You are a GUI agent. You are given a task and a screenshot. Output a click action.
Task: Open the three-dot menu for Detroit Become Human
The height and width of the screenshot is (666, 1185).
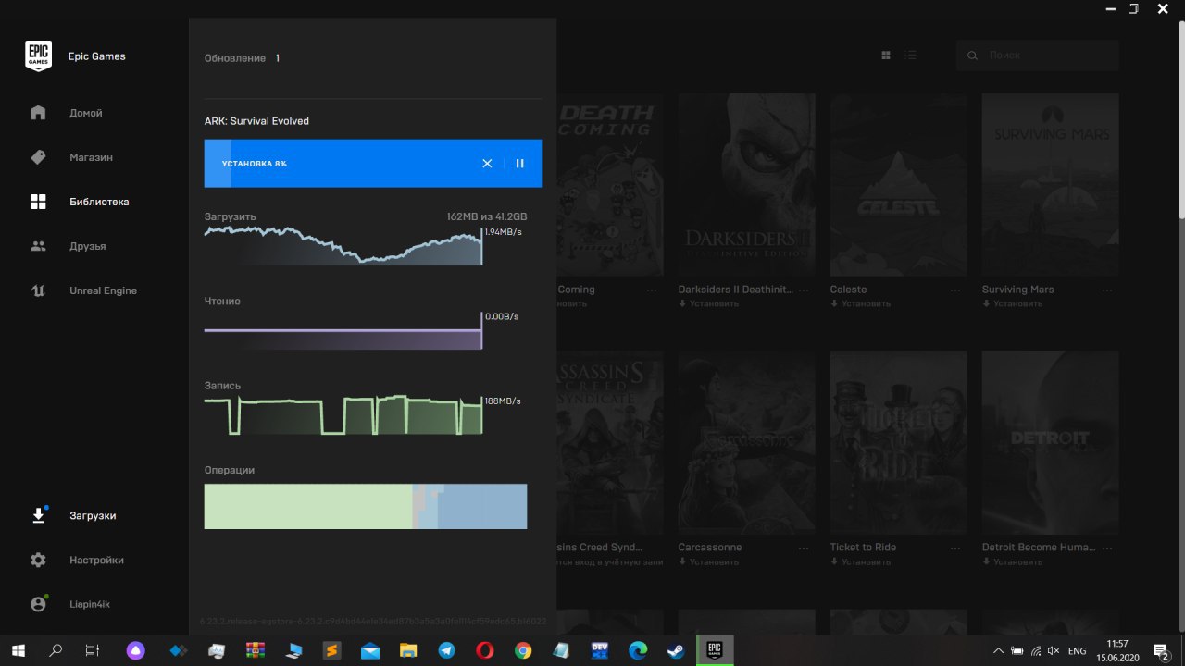point(1107,548)
